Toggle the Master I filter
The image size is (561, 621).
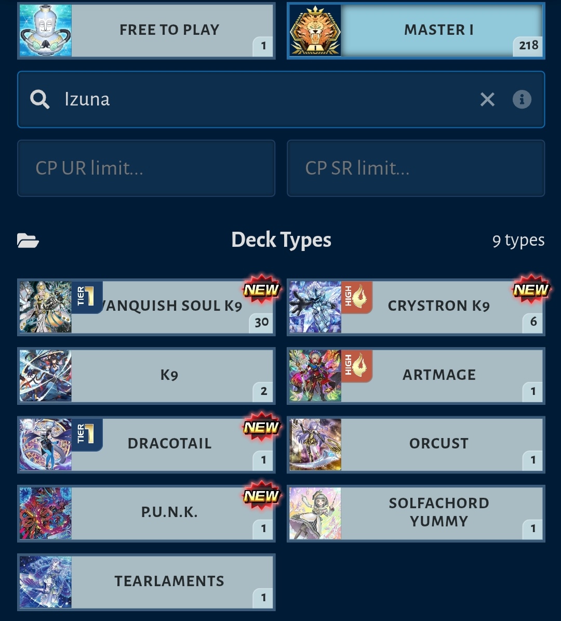pyautogui.click(x=416, y=31)
